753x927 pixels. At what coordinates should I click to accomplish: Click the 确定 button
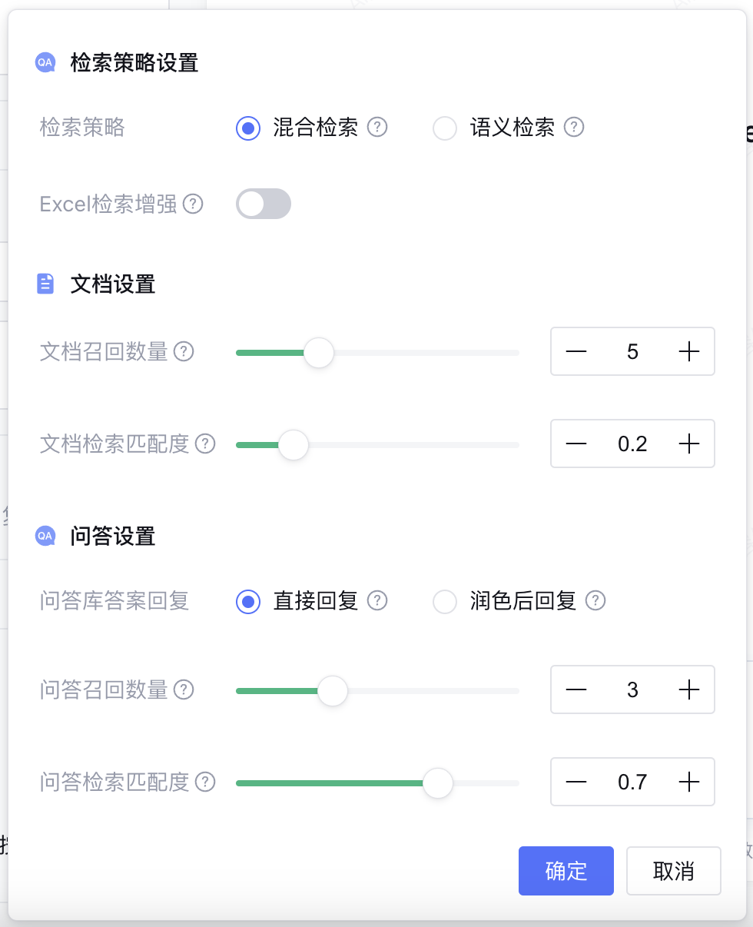tap(566, 871)
